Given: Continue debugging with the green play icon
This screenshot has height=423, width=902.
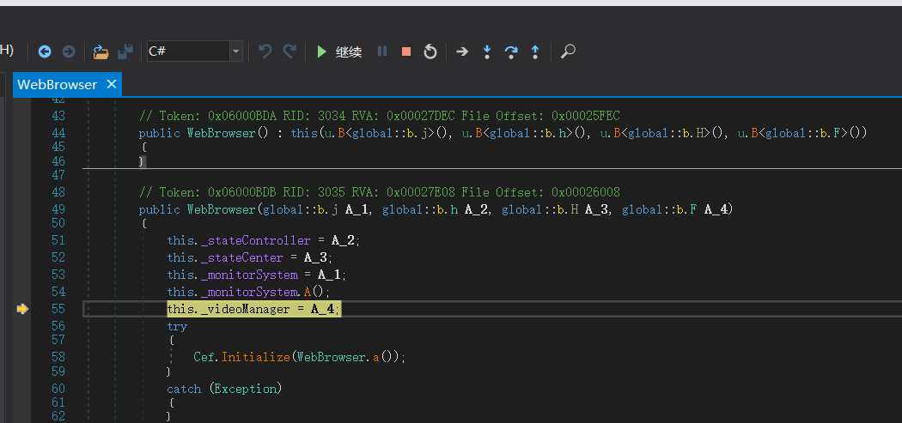Looking at the screenshot, I should [321, 51].
